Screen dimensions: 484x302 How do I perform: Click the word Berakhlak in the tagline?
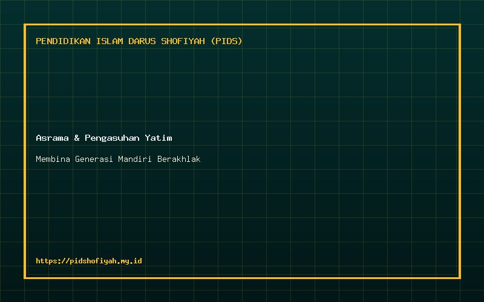179,159
